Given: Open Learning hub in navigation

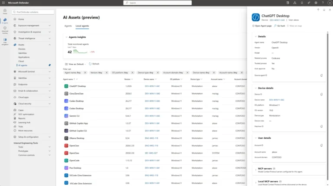Looking at the screenshot, I should [x=24, y=123].
